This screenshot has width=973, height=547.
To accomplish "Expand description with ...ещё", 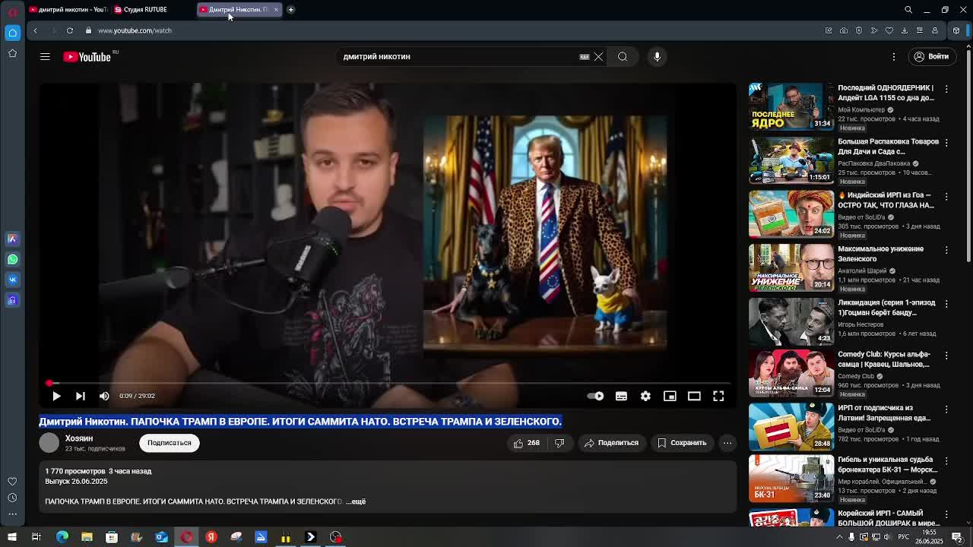I will coord(356,501).
